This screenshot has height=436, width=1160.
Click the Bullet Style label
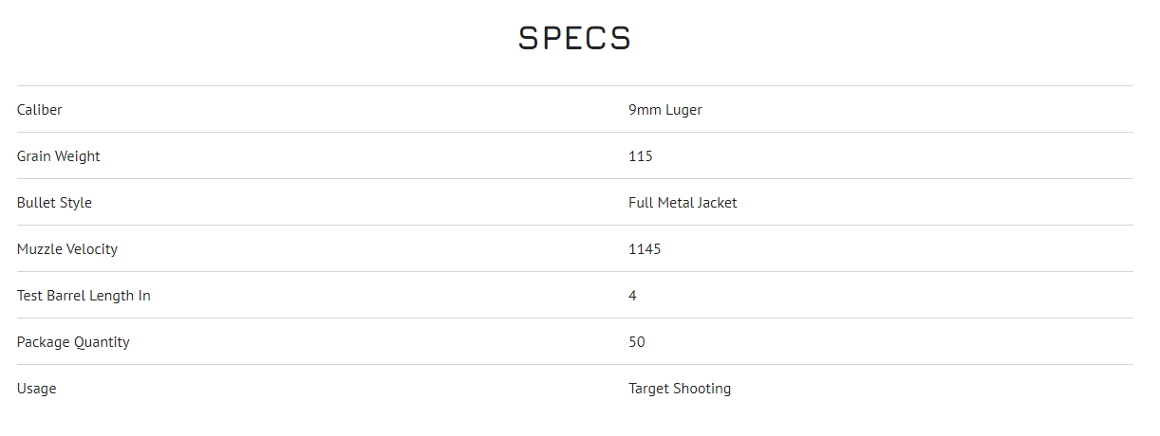(x=54, y=203)
